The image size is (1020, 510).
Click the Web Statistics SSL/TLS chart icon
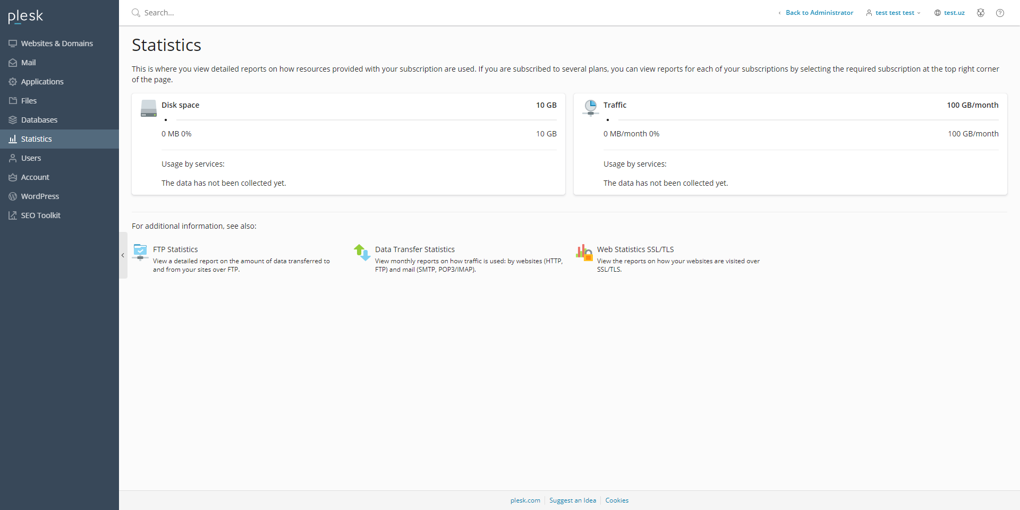[584, 252]
